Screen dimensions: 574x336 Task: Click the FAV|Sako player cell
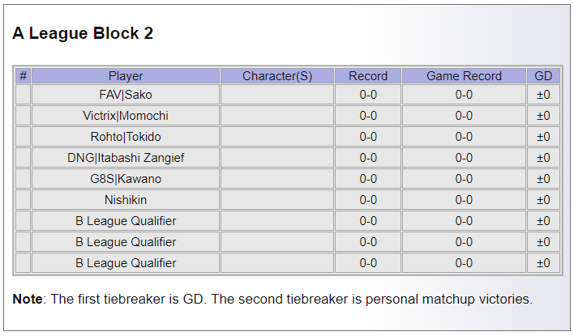point(126,95)
